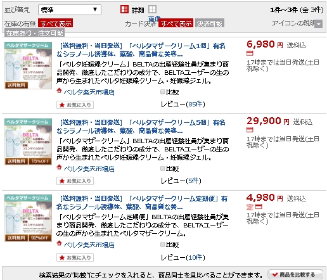This screenshot has width=327, height=280.
Task: Open the ベルタマザークリーム5個 product title link
Action: 141,127
